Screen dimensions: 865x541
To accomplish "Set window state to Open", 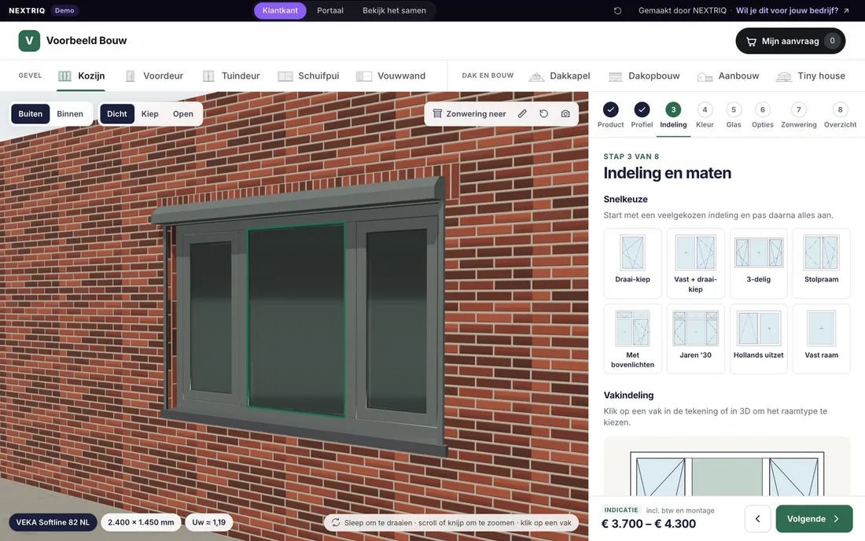I will [x=183, y=113].
